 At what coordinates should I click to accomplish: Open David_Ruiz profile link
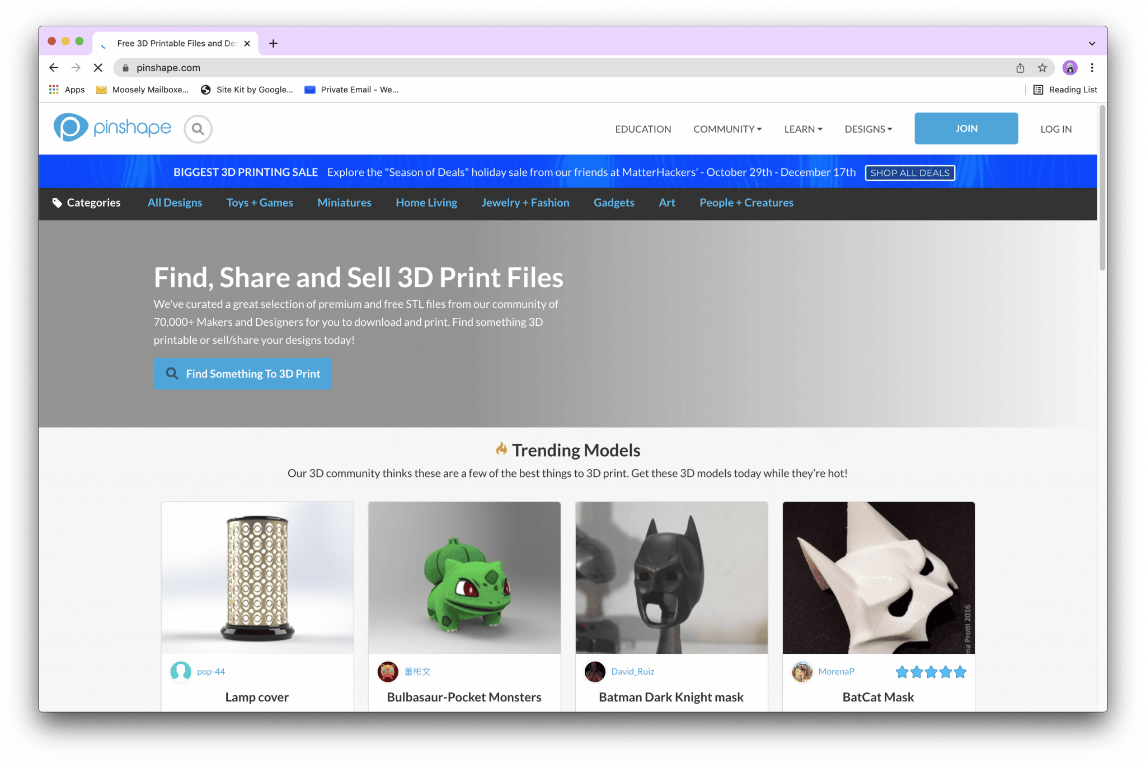(x=632, y=671)
